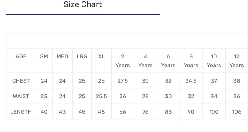The image size is (248, 132).
Task: Click the LRG size column header
Action: 82,56
